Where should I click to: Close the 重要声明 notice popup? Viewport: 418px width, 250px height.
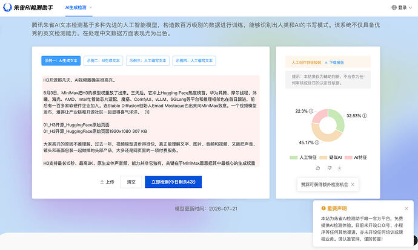(406, 208)
